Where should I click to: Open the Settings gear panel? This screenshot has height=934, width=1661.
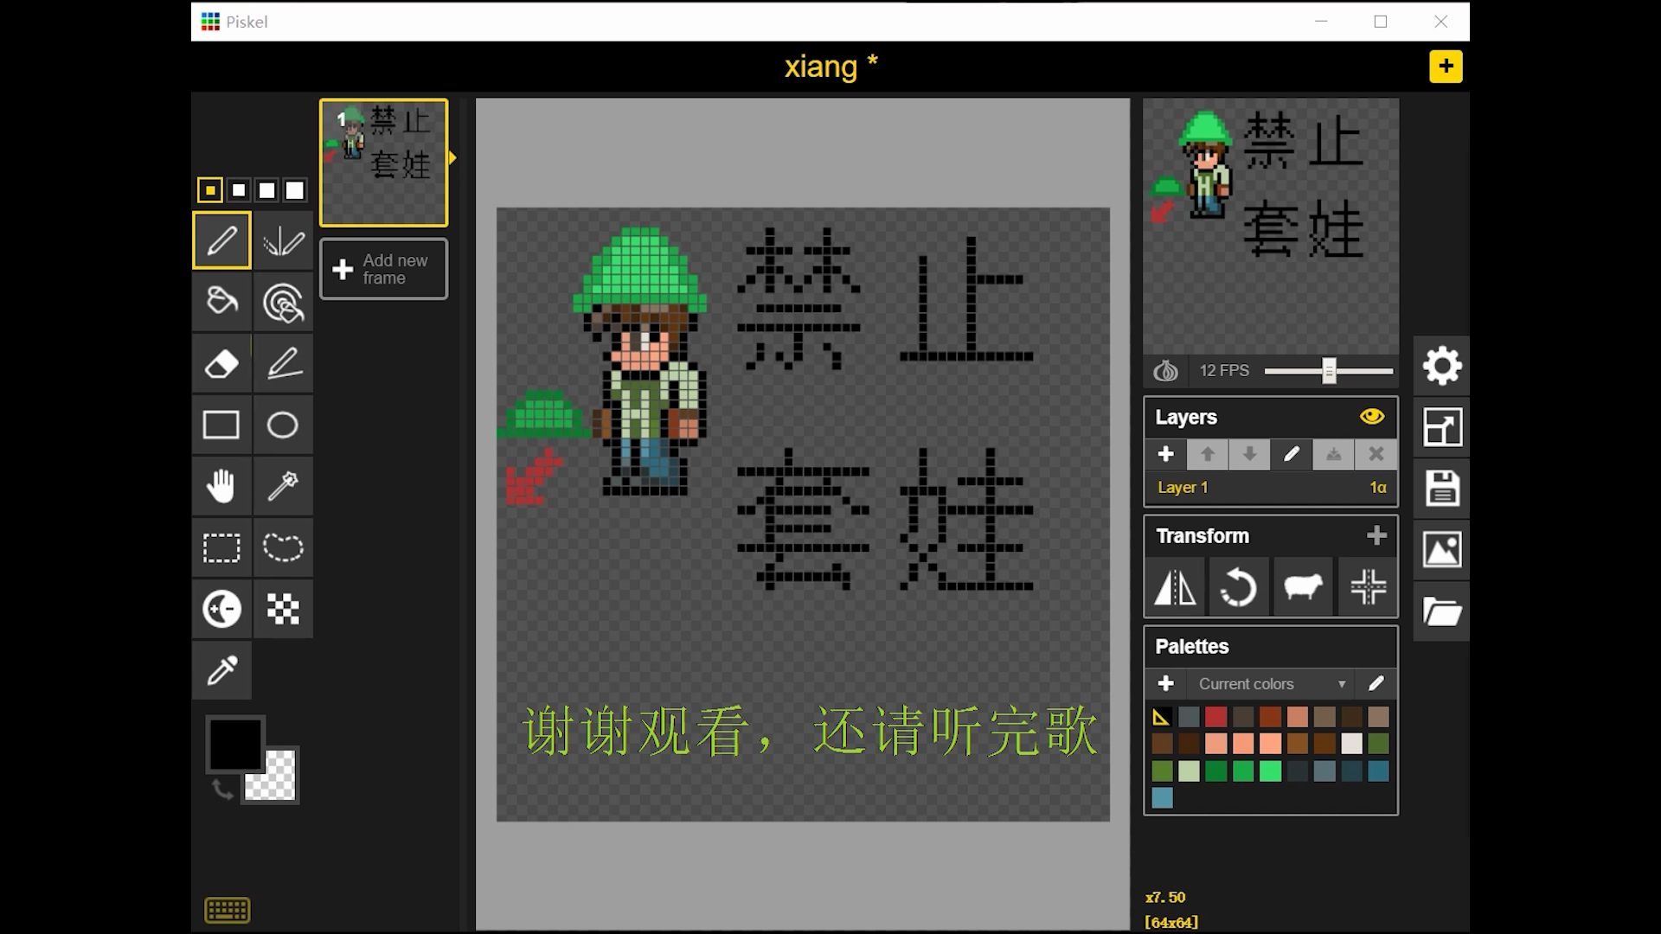(1442, 366)
